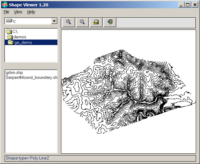The width and height of the screenshot is (200, 164).
Task: Click the demos open folder icon
Action: [x=10, y=37]
